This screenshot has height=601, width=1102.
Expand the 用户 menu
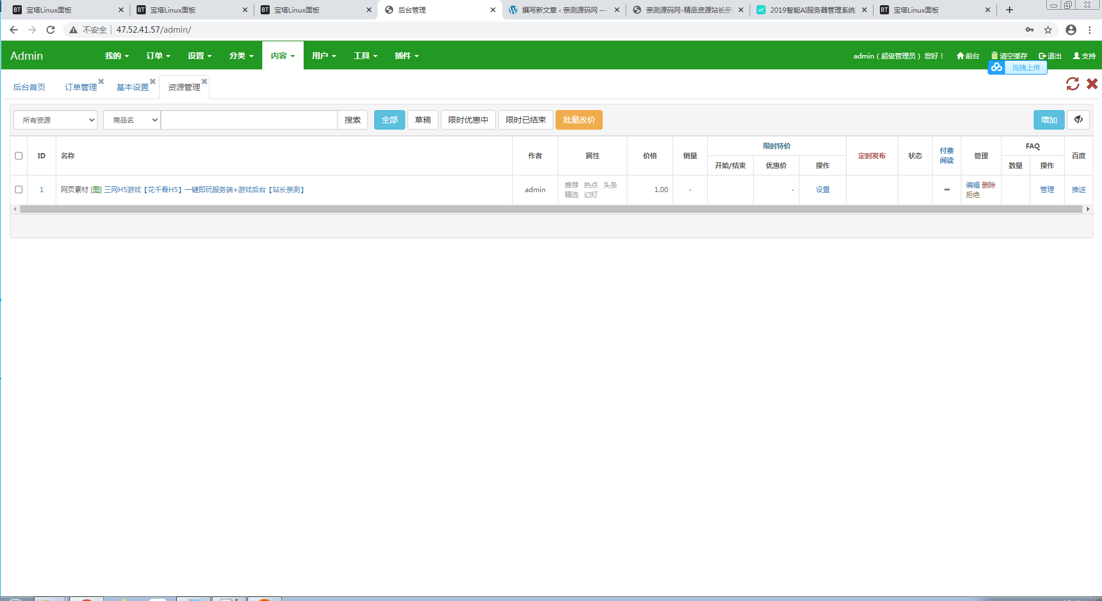[324, 56]
